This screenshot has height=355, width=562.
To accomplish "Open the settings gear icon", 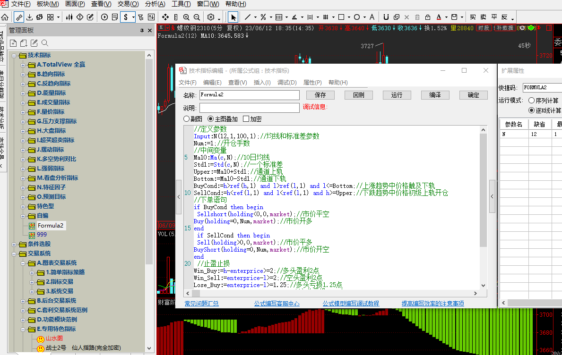I will (x=211, y=17).
